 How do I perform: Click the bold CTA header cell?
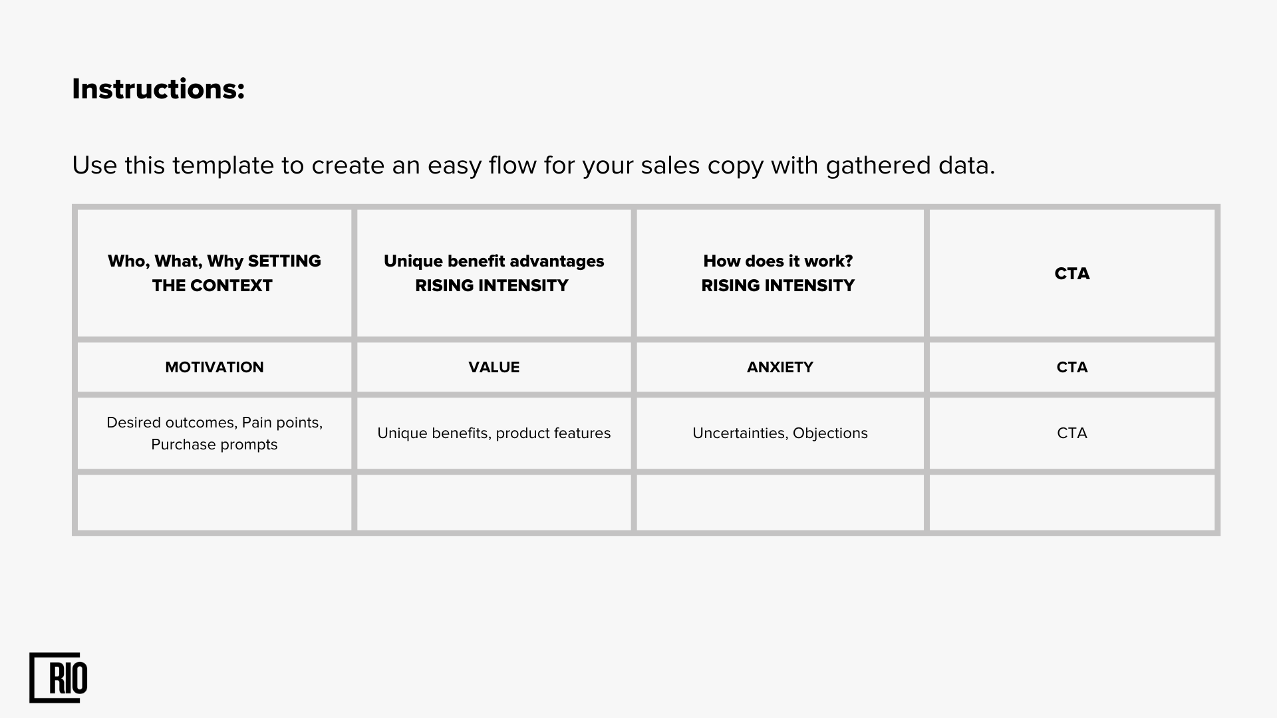coord(1071,273)
